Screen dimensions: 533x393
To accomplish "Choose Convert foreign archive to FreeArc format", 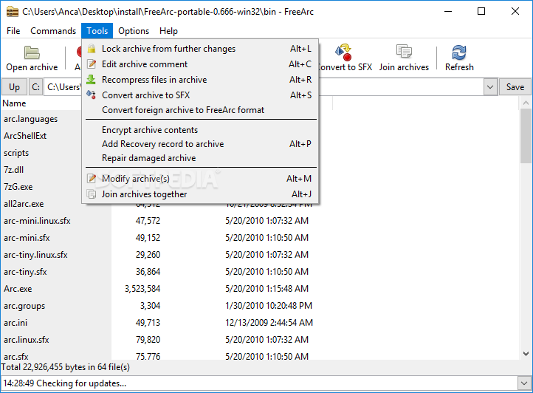I will click(200, 110).
